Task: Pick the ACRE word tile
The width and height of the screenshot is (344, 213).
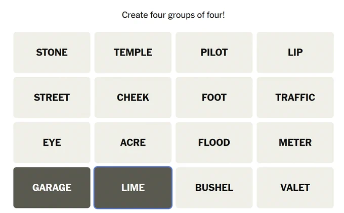Action: 133,143
